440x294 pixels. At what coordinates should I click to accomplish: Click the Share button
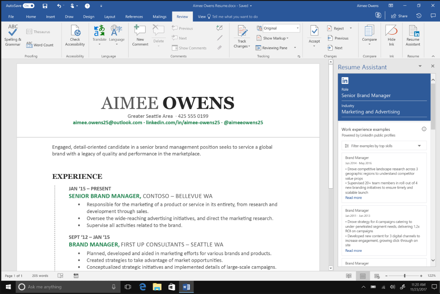coord(399,16)
